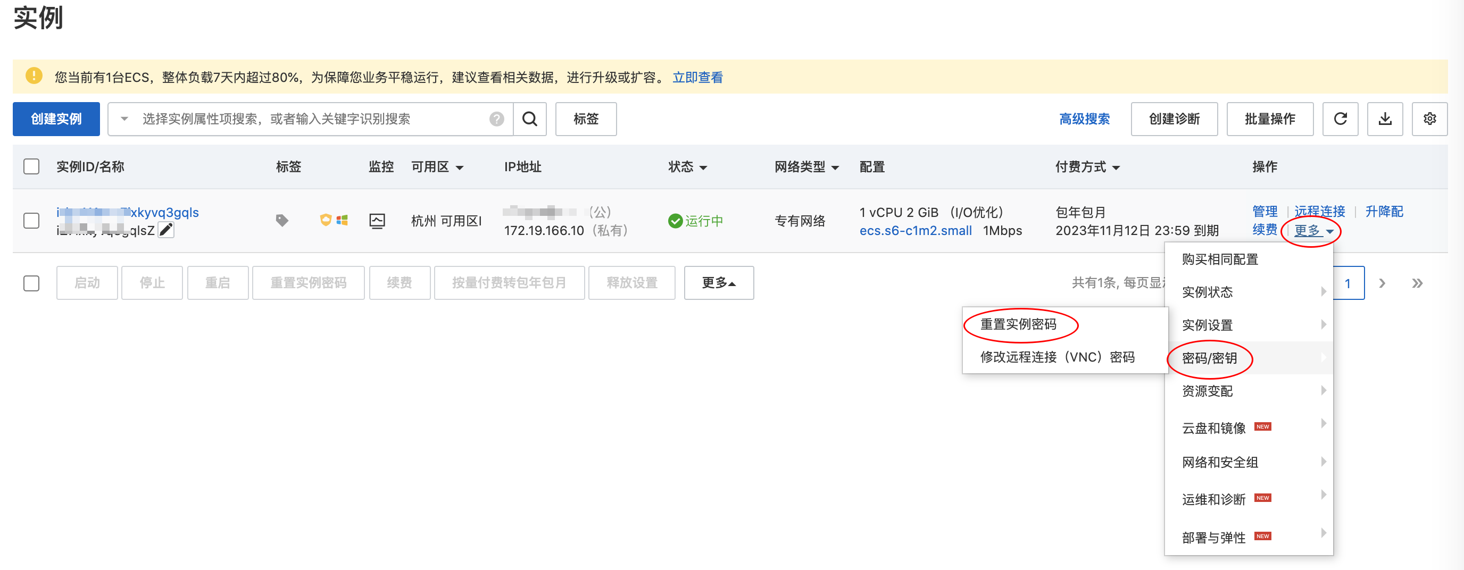The width and height of the screenshot is (1464, 570).
Task: Click the 管理 link for the instance
Action: (x=1265, y=212)
